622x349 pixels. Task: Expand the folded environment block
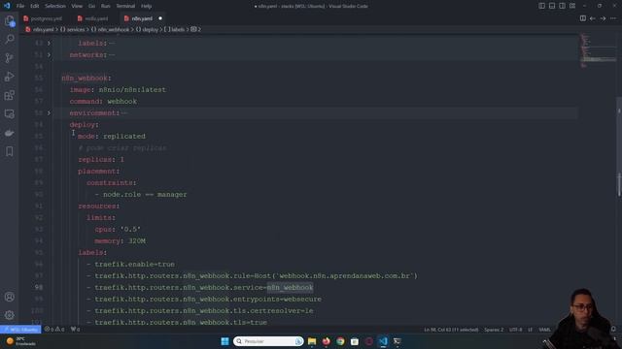49,112
